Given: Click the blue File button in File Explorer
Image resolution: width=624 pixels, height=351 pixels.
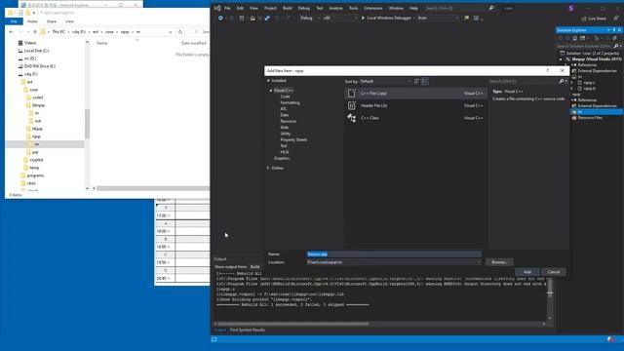Looking at the screenshot, I should coord(14,21).
